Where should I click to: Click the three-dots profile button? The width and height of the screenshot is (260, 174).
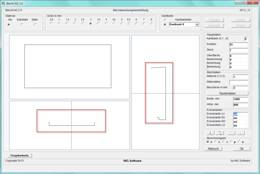click(231, 133)
